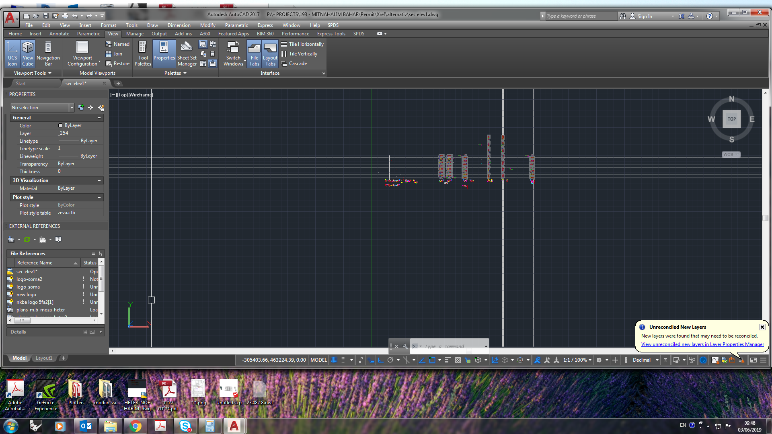Click the ByLayer color swatch

tap(60, 125)
